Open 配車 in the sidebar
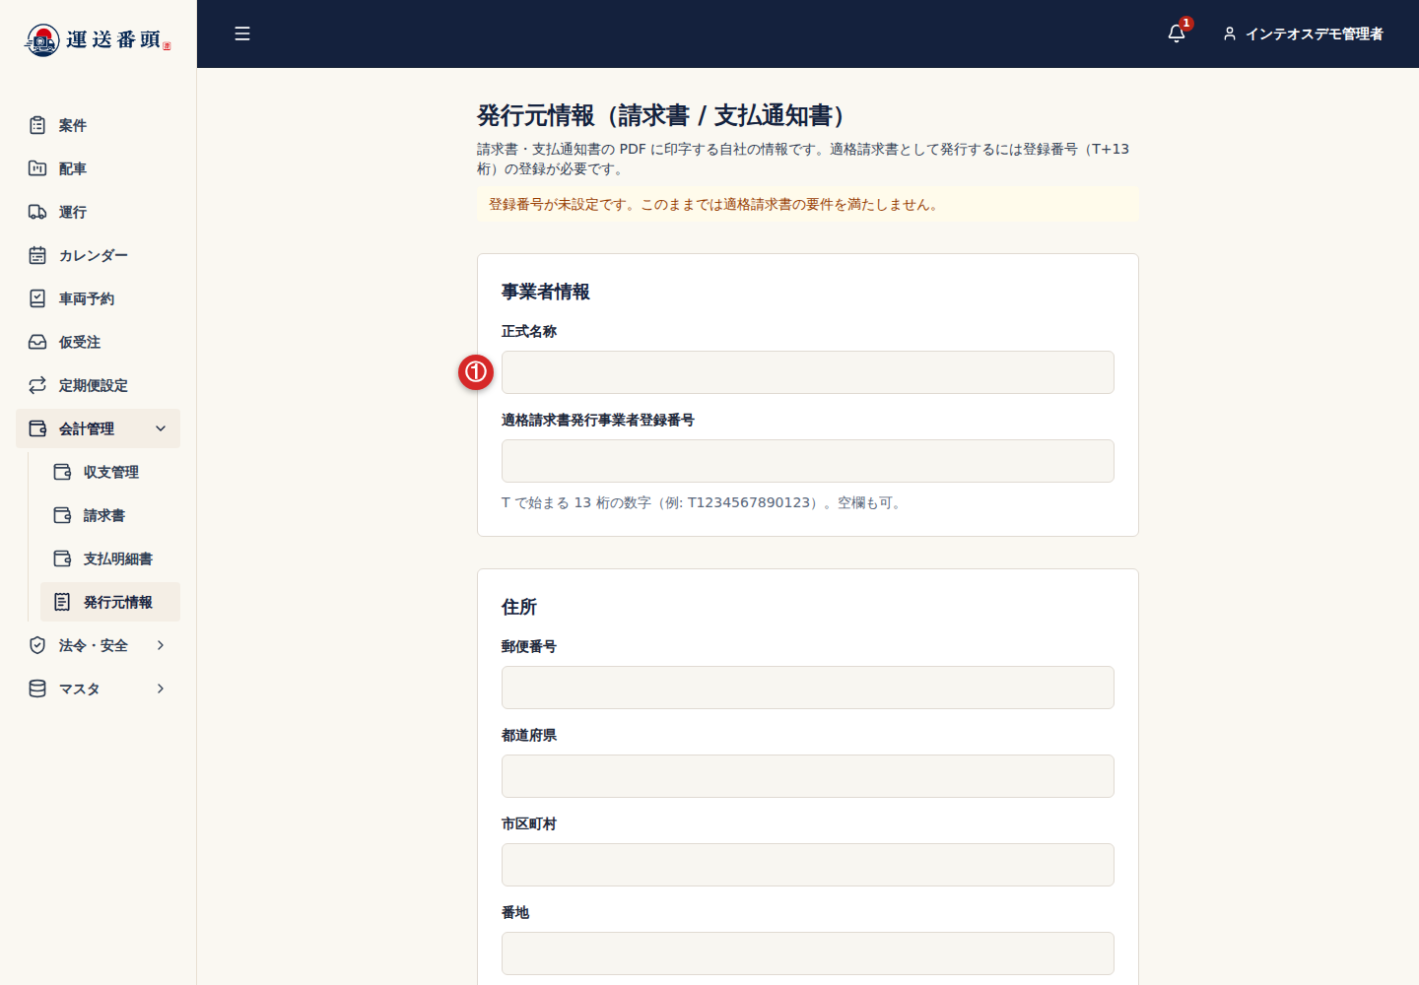1419x985 pixels. point(98,168)
